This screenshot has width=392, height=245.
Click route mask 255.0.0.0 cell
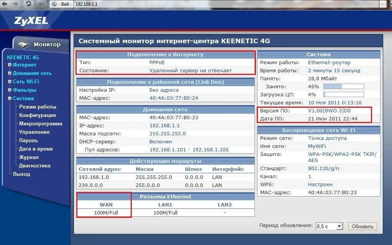click(148, 185)
